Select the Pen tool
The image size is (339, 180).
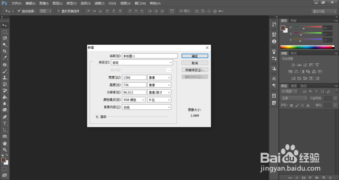coord(4,117)
